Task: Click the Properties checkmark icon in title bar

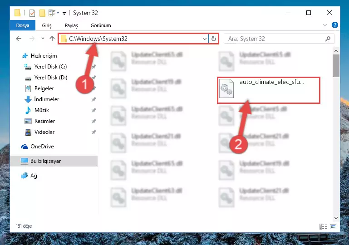Action: click(32, 13)
